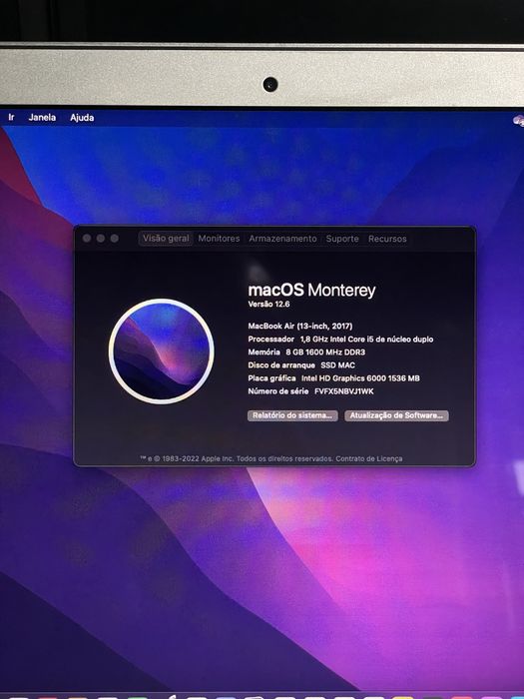The width and height of the screenshot is (524, 699).
Task: Switch to the Monitores tab
Action: [x=219, y=239]
